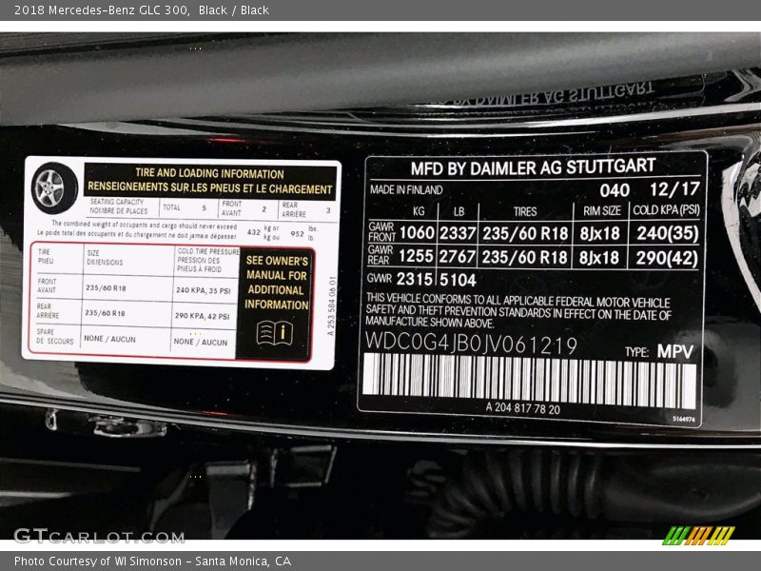
Task: Click small serial '5164974' on black label
Action: [x=684, y=419]
